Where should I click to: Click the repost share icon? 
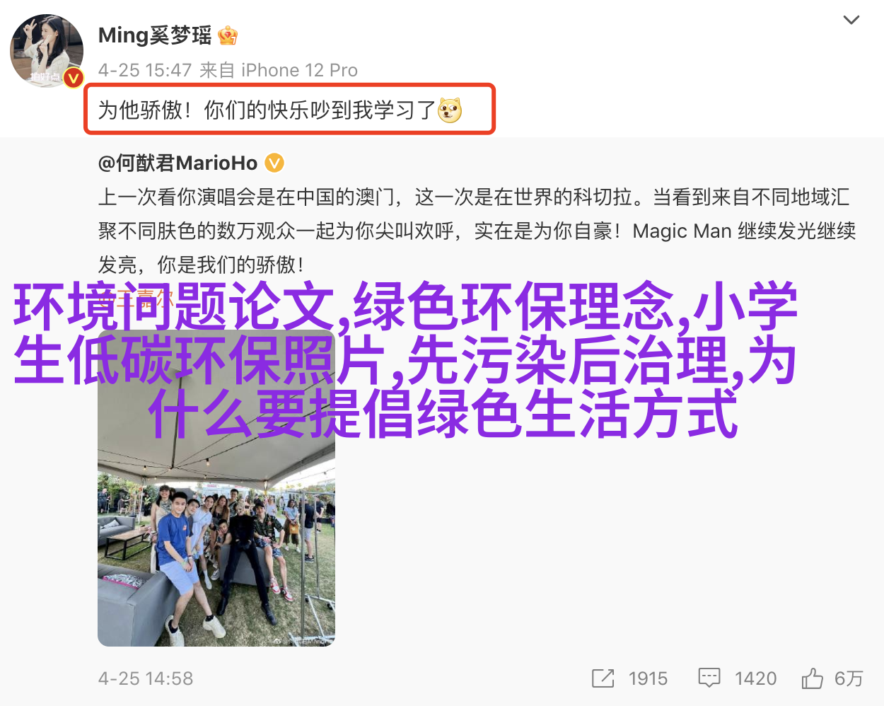coord(603,678)
